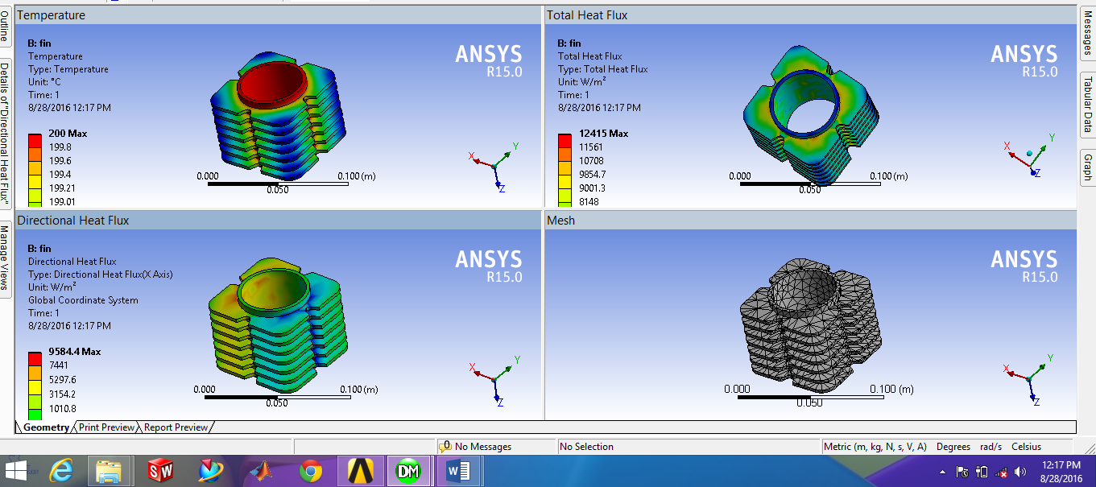Viewport: 1096px width, 487px height.
Task: Switch to the Report Preview tab
Action: tap(176, 427)
